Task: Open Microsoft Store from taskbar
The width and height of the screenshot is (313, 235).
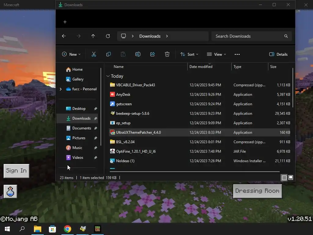Action: [x=52, y=229]
